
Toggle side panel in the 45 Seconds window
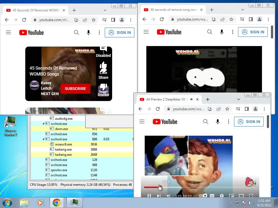click(x=113, y=20)
